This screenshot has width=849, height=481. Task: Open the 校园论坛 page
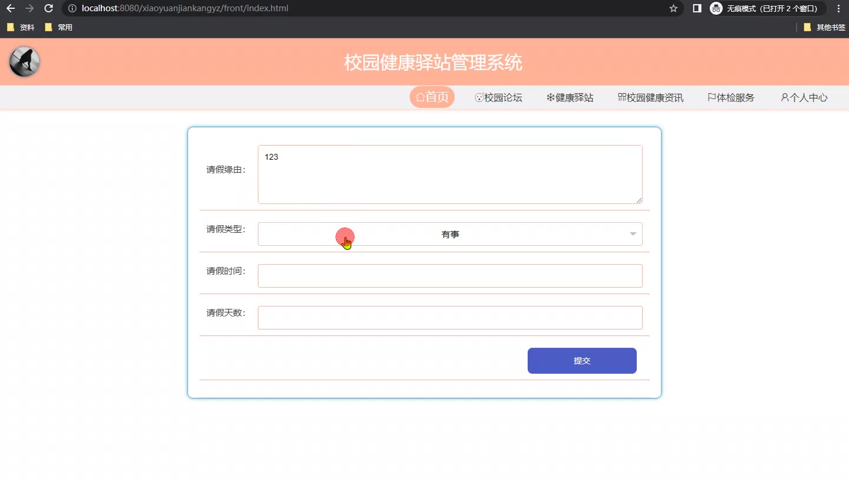pos(499,98)
